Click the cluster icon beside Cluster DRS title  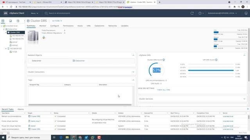28,21
